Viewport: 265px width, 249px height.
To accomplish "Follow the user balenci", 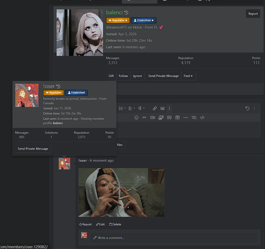I will click(x=123, y=76).
